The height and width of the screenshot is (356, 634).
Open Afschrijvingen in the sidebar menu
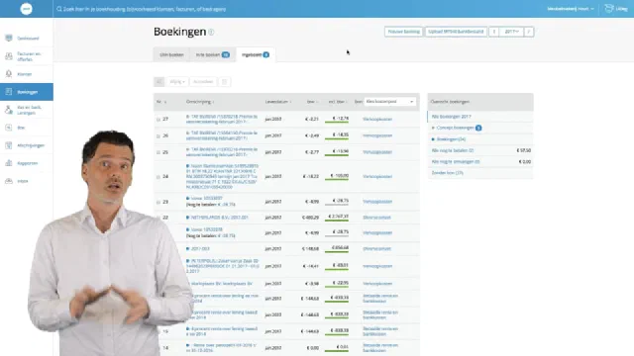click(31, 145)
